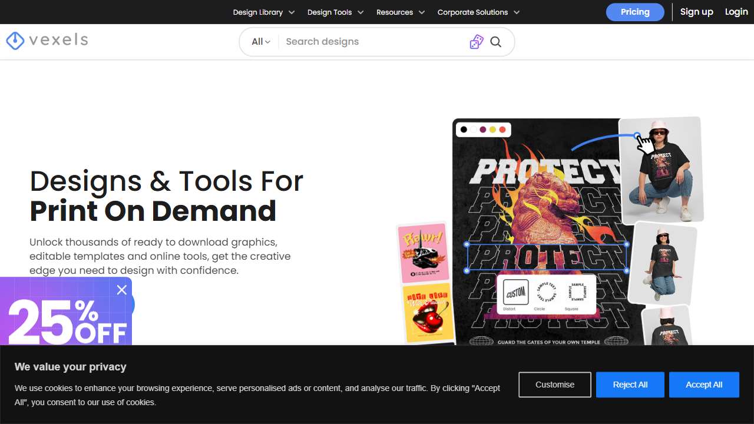Expand the Design Library menu
The width and height of the screenshot is (754, 424).
tap(263, 12)
